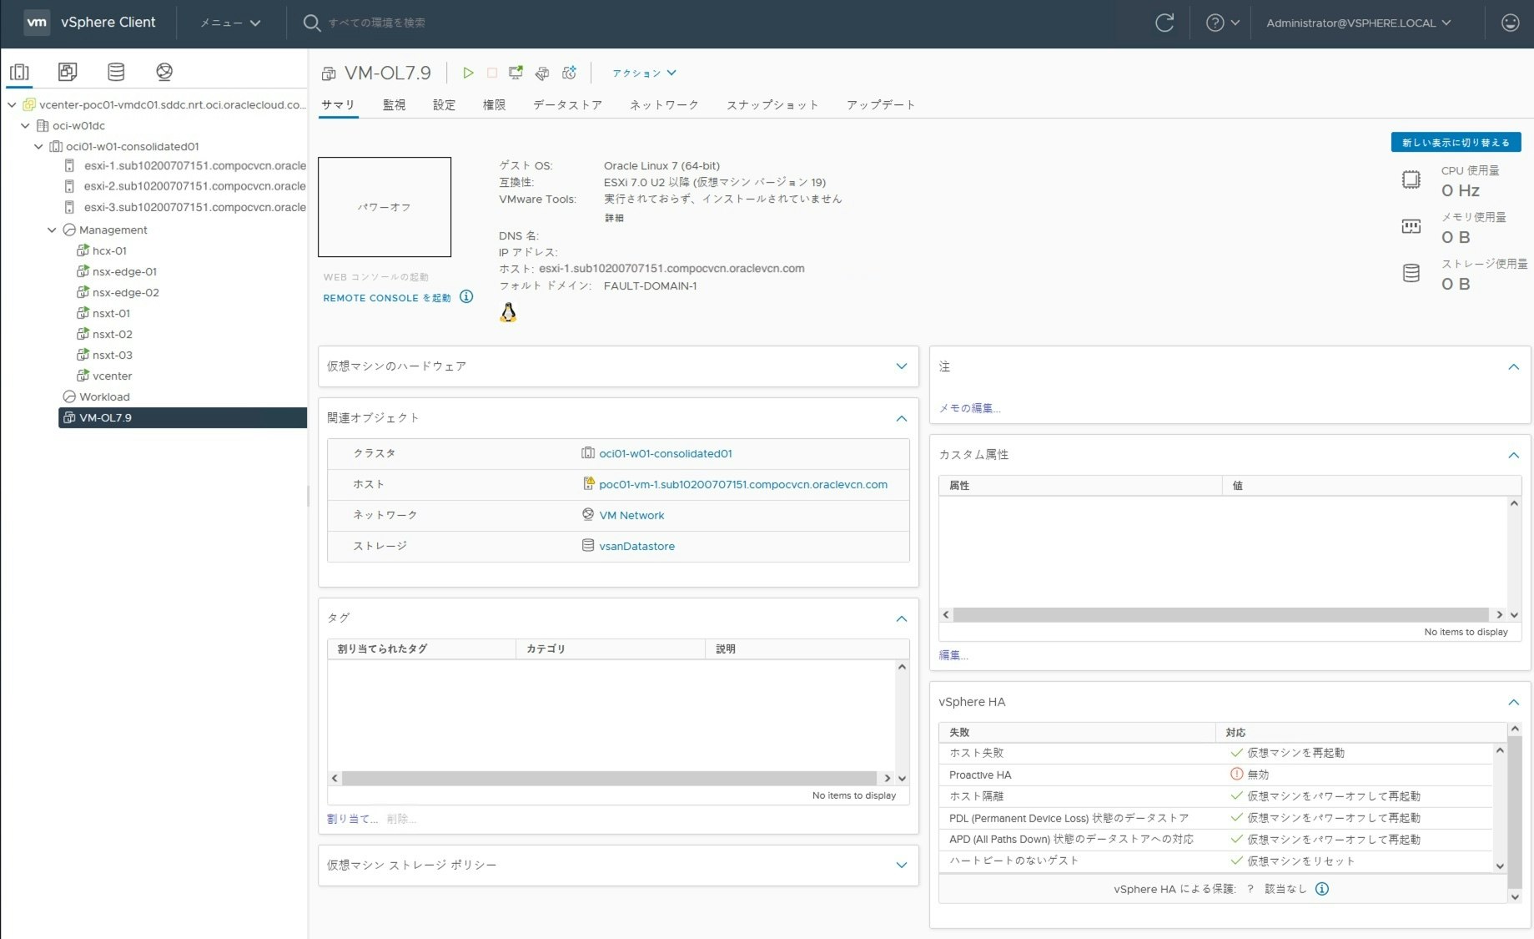Click Tags table horizontal scrollbar

coord(610,778)
